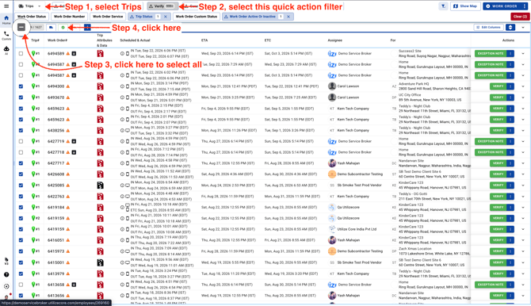Expand row 6426608 with its chevron
The image size is (531, 306).
click(523, 174)
